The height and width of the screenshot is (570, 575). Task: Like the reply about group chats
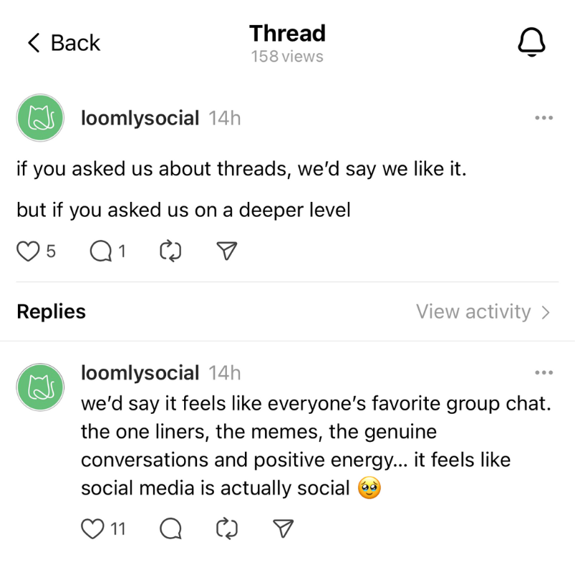[92, 528]
